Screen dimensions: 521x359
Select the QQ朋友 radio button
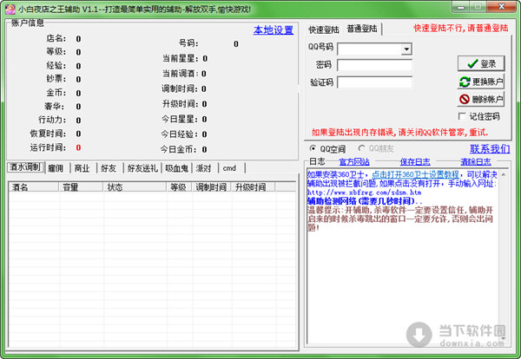[361, 148]
